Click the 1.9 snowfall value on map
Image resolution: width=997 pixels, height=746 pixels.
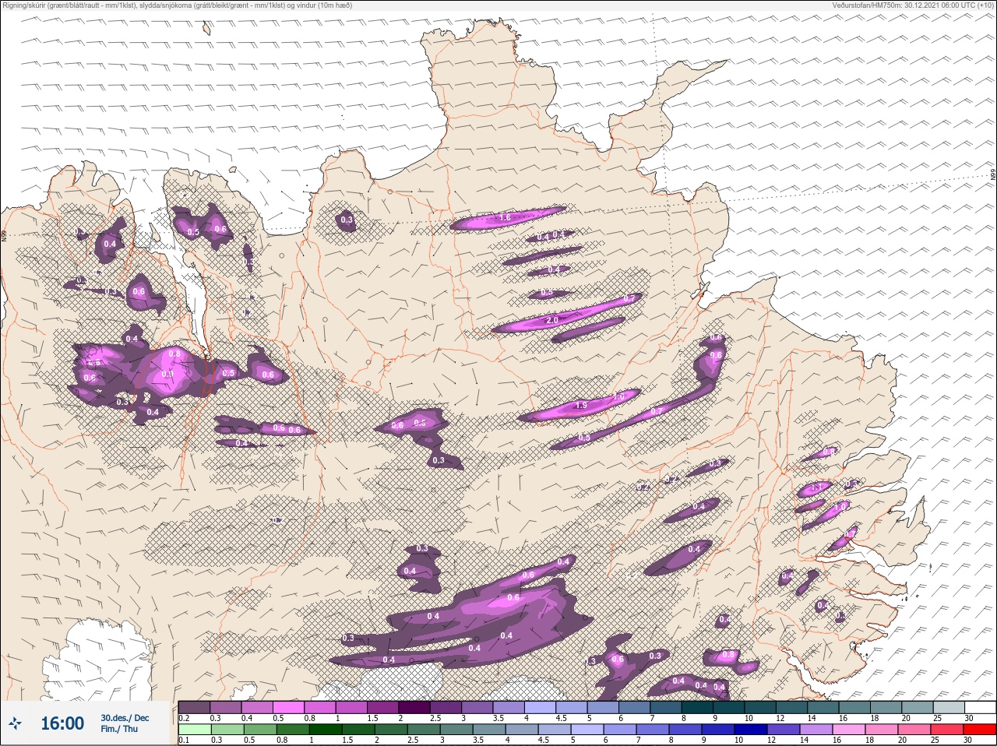580,406
